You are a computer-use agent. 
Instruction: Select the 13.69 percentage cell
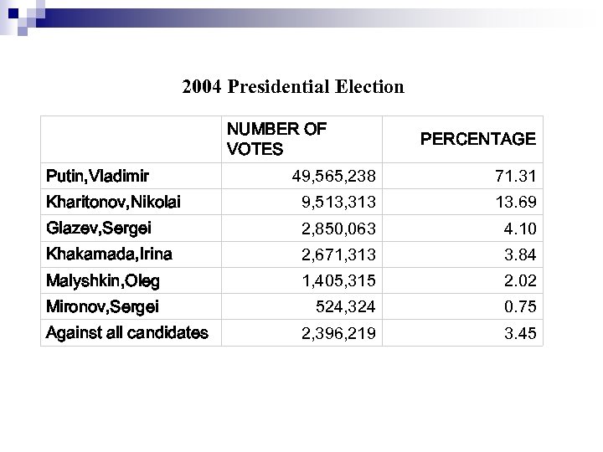[519, 203]
